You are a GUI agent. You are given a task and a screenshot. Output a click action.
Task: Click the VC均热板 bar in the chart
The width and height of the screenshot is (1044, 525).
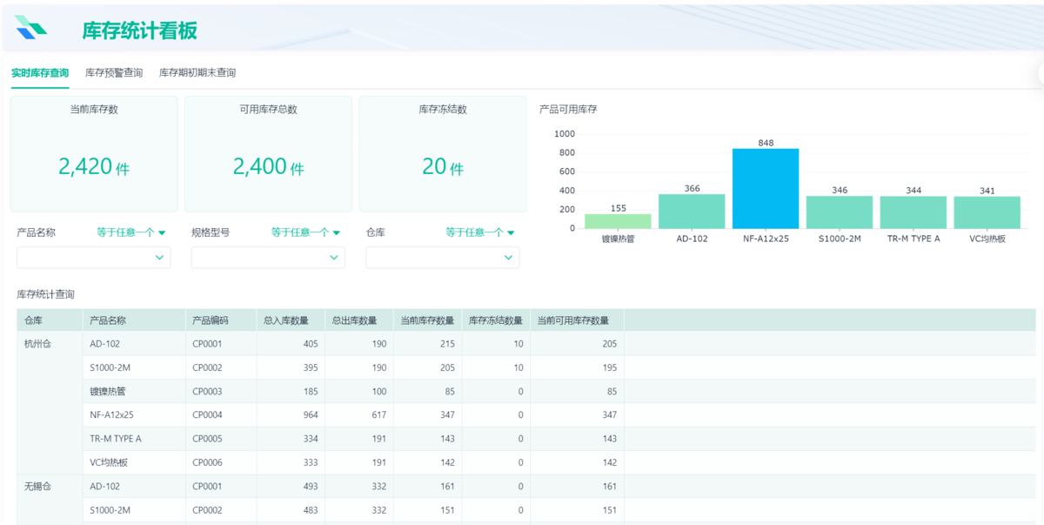pos(987,212)
